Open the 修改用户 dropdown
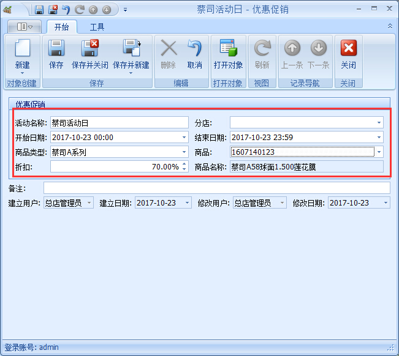This screenshot has width=399, height=356. 282,203
